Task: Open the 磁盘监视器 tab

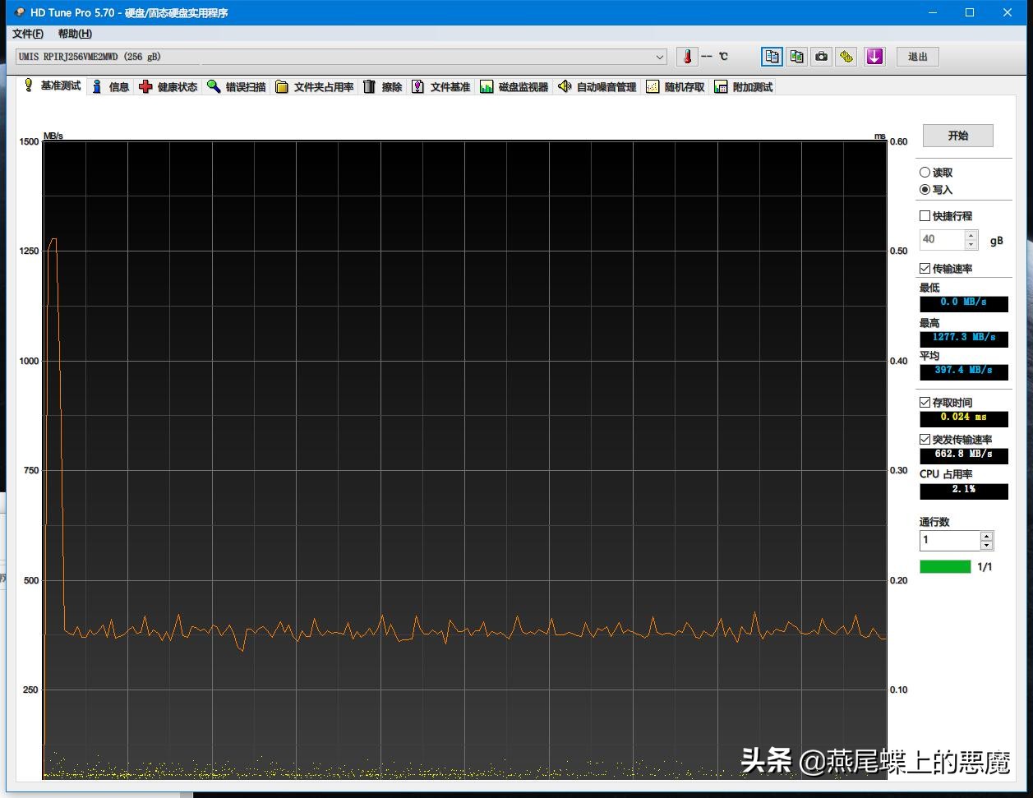Action: tap(514, 87)
